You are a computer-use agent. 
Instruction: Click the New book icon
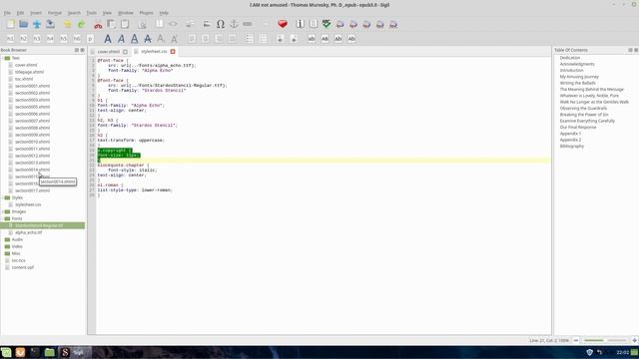(x=11, y=24)
